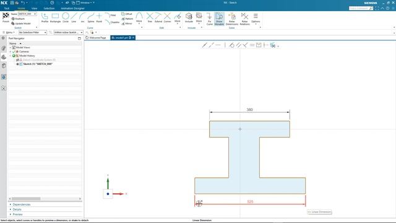The height and width of the screenshot is (223, 396).
Task: Select the 525 dimension value
Action: pyautogui.click(x=250, y=201)
